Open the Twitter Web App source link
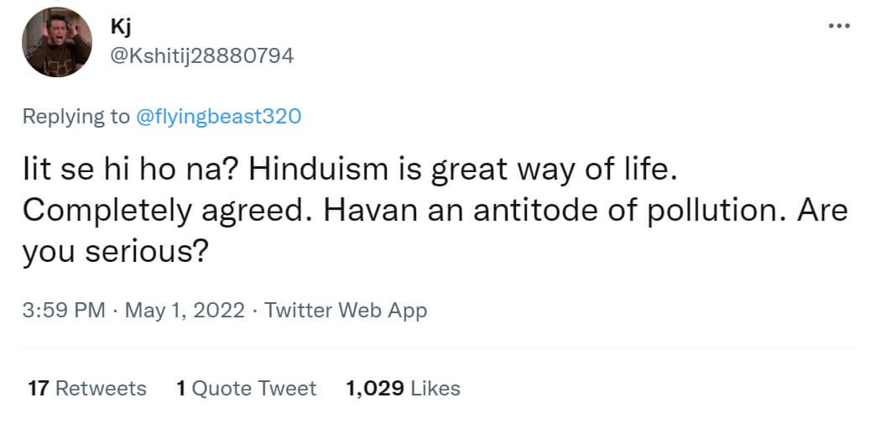The height and width of the screenshot is (424, 870). click(346, 311)
